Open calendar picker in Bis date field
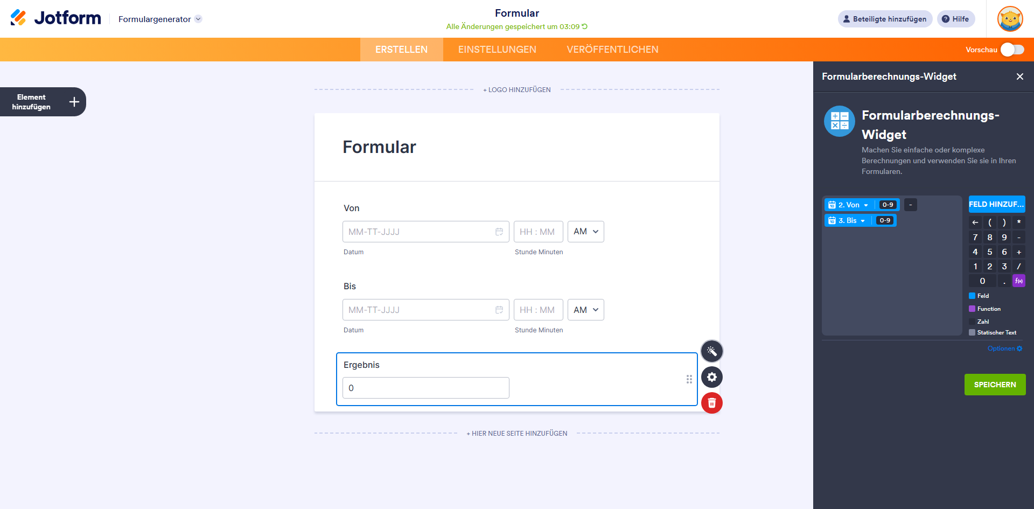 pyautogui.click(x=499, y=310)
